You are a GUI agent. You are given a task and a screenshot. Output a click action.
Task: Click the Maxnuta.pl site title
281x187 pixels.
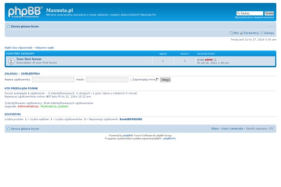click(x=59, y=10)
